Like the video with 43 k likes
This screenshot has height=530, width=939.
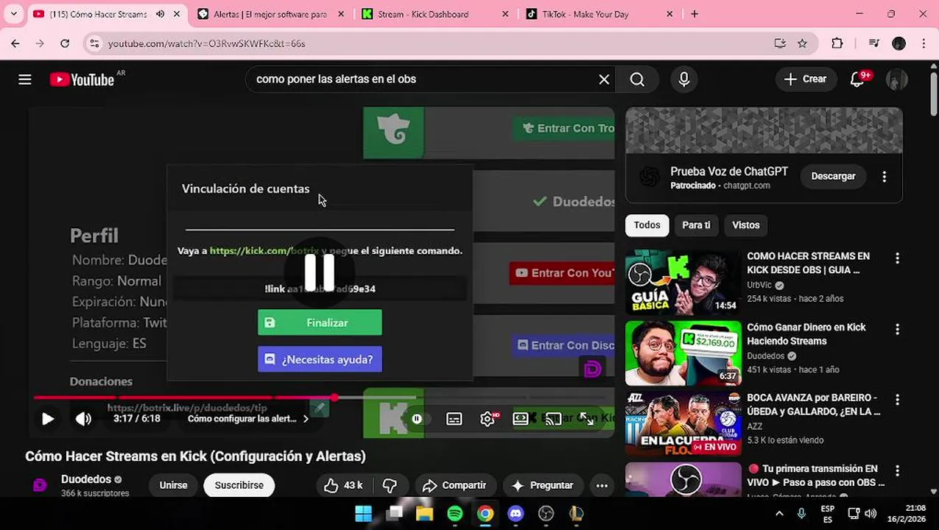[x=343, y=485]
